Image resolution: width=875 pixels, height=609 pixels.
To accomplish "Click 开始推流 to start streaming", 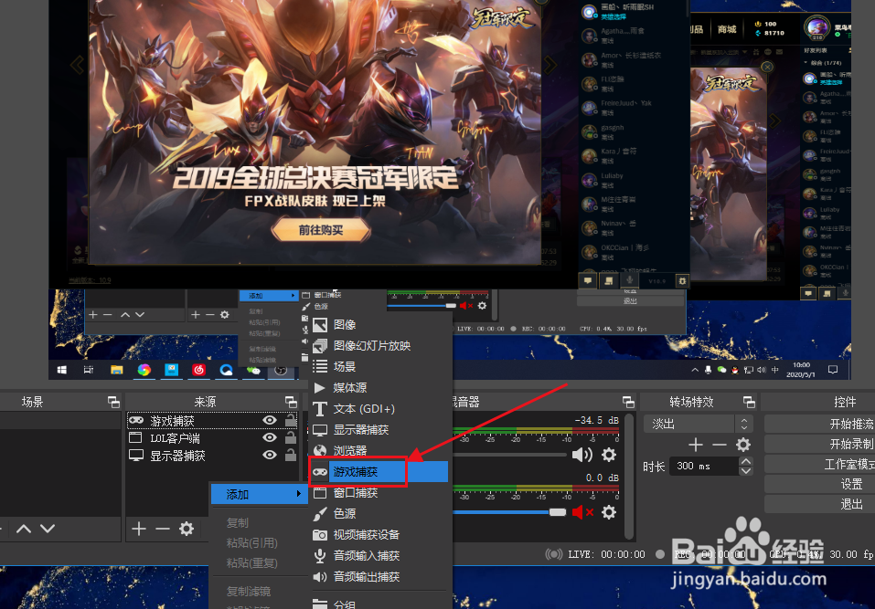I will pos(820,424).
